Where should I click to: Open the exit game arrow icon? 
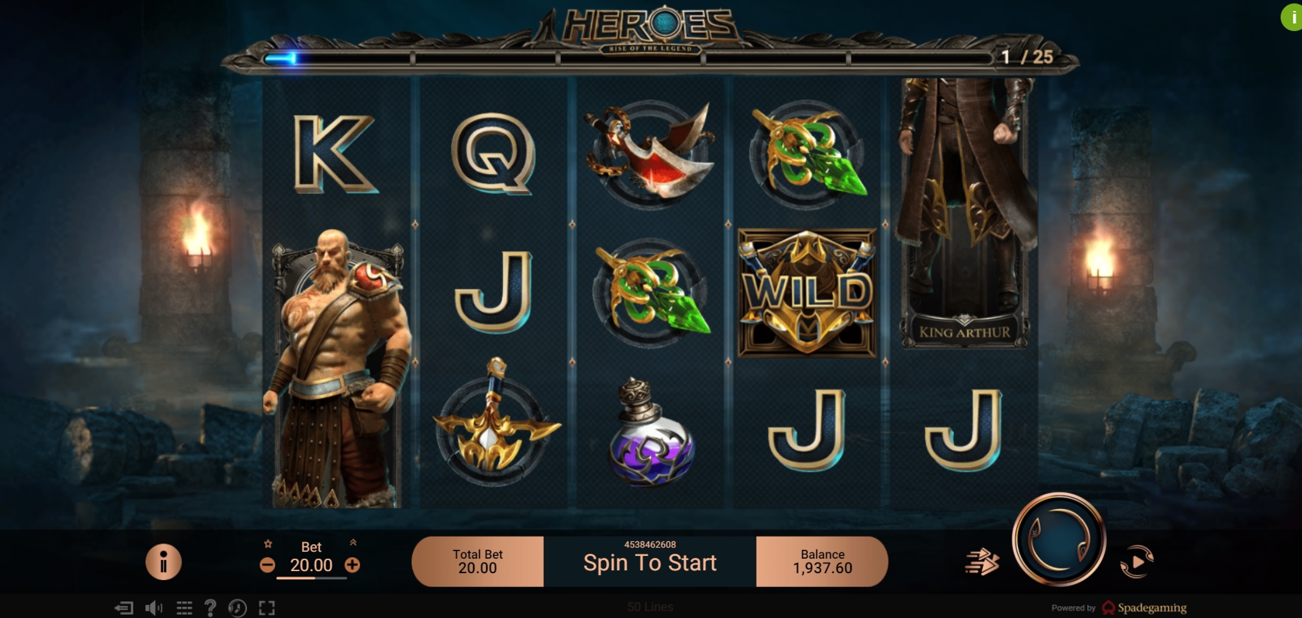[124, 607]
